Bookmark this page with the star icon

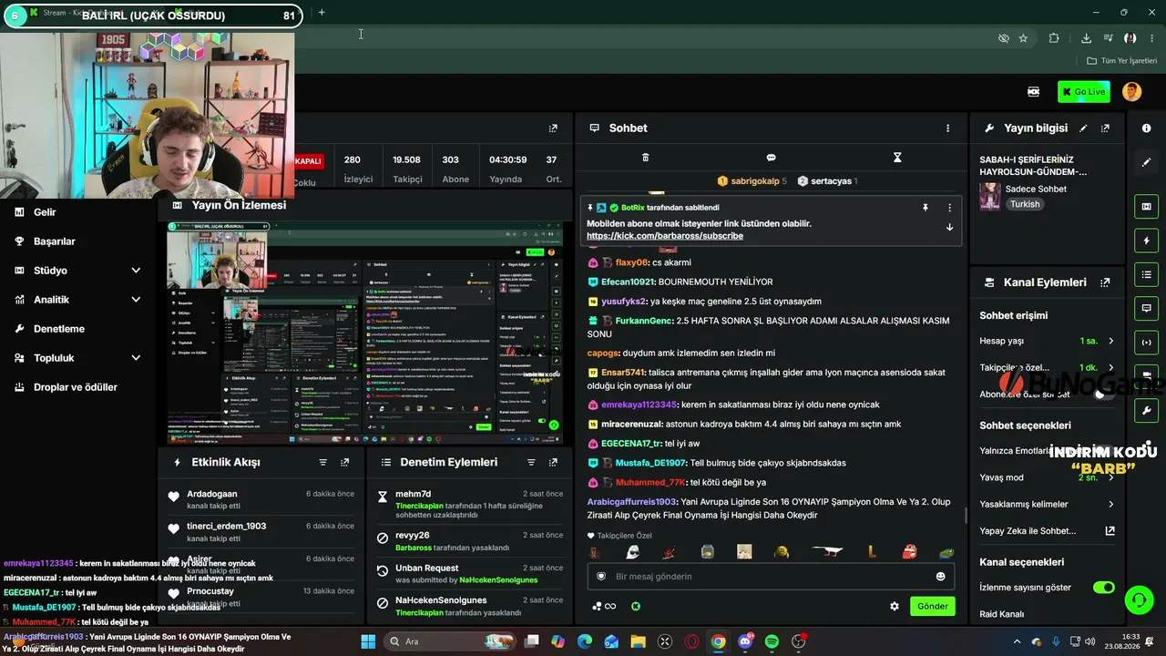[x=1023, y=38]
